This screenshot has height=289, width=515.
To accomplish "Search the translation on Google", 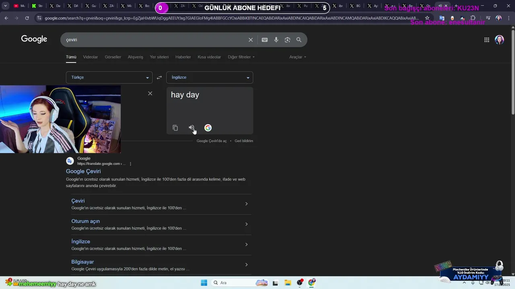I will click(x=208, y=128).
